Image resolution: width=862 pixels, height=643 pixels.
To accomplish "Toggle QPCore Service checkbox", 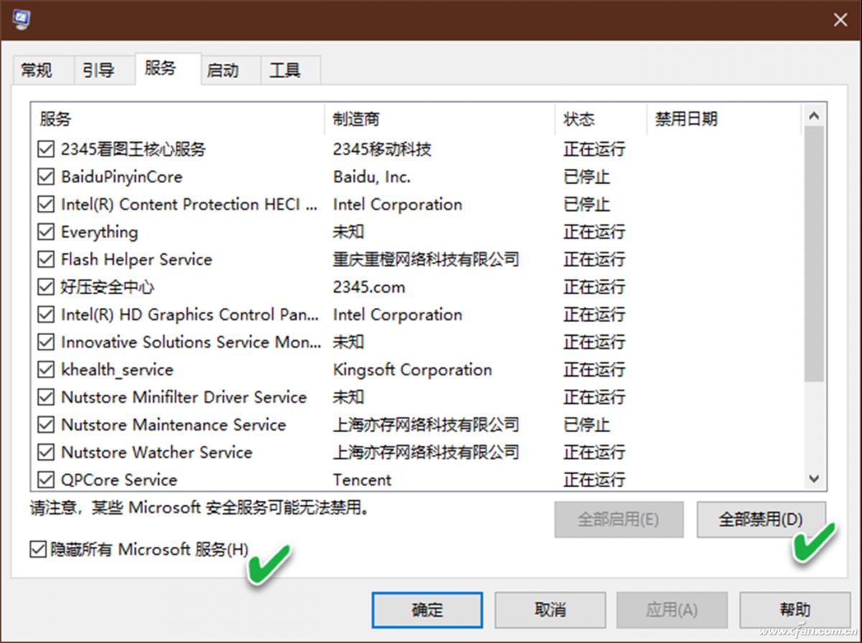I will point(46,479).
